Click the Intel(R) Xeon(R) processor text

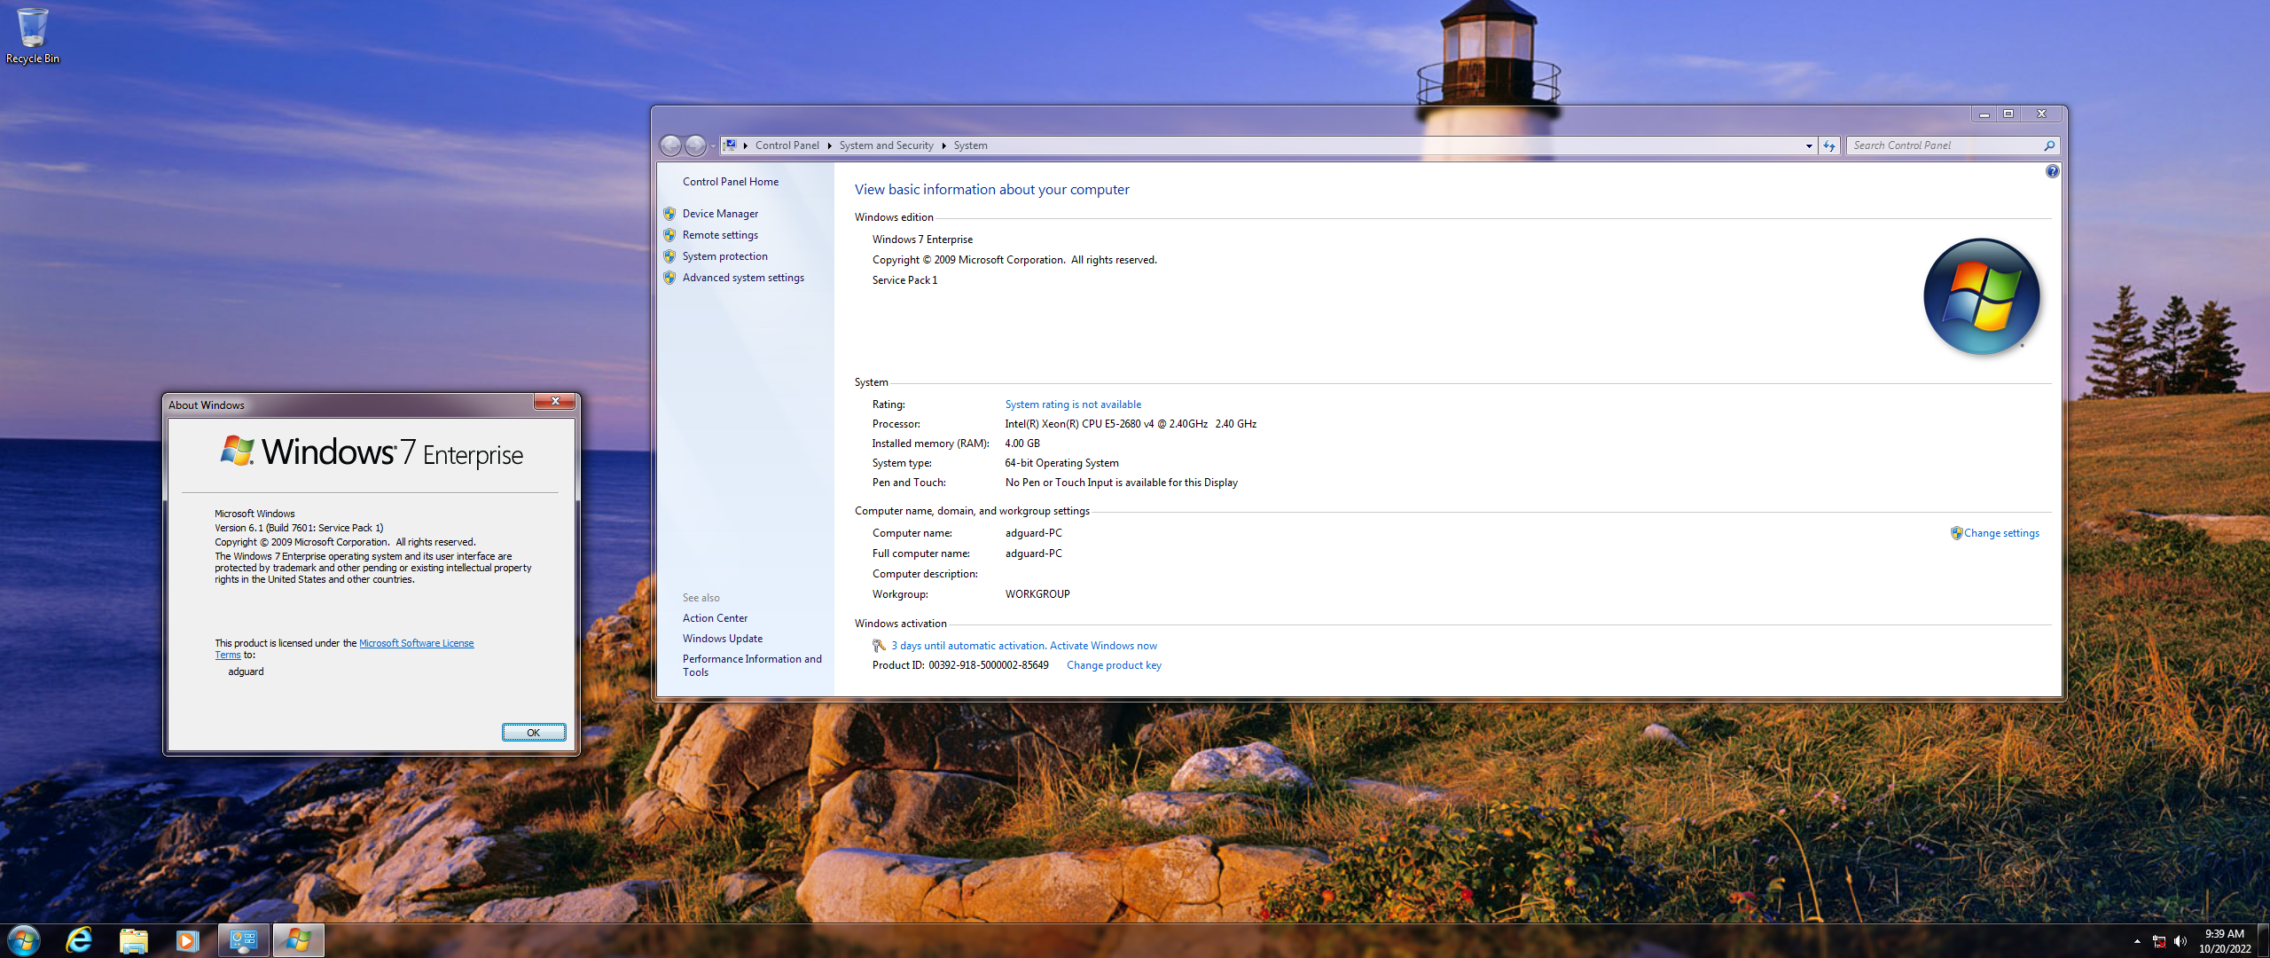[1131, 424]
